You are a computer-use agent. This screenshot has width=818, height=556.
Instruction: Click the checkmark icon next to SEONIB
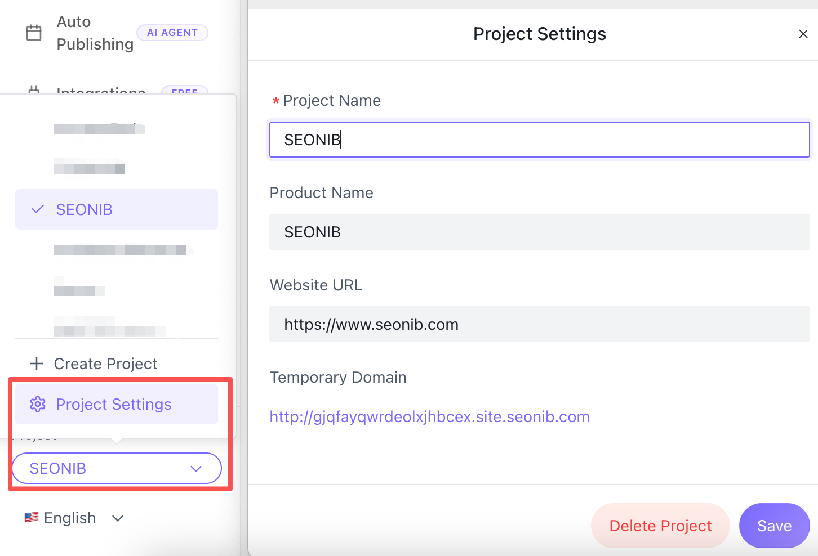tap(38, 209)
